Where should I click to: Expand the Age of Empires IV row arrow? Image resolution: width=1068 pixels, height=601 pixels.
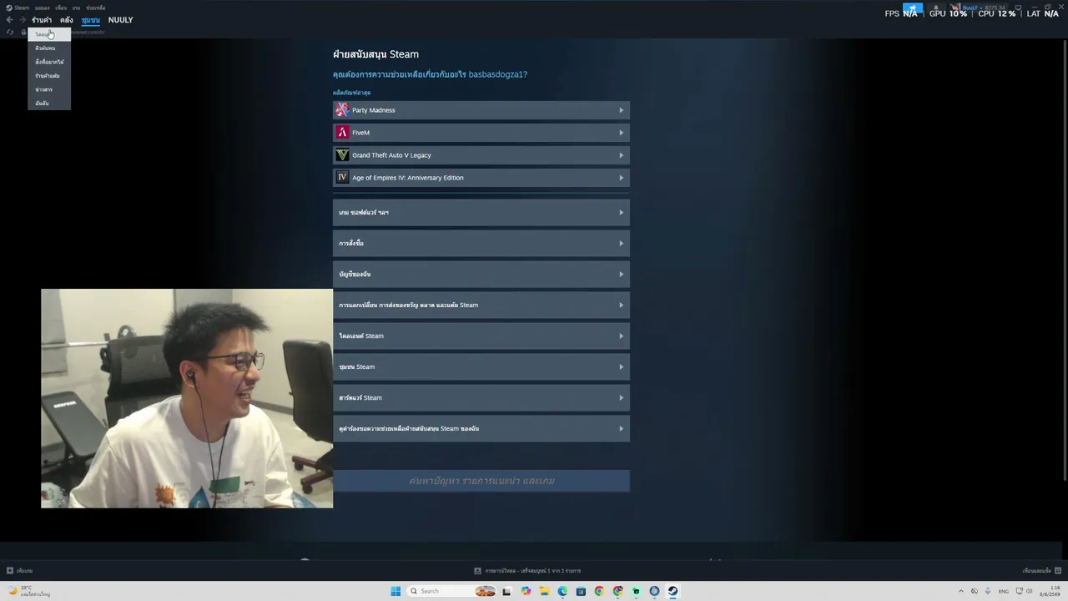(621, 178)
